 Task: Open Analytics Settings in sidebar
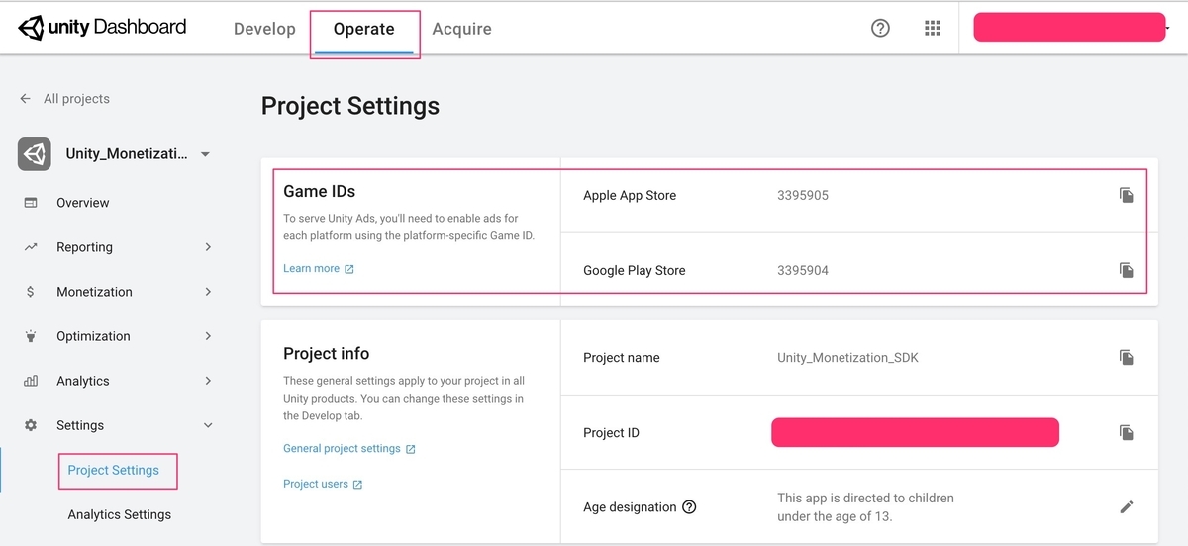click(119, 514)
